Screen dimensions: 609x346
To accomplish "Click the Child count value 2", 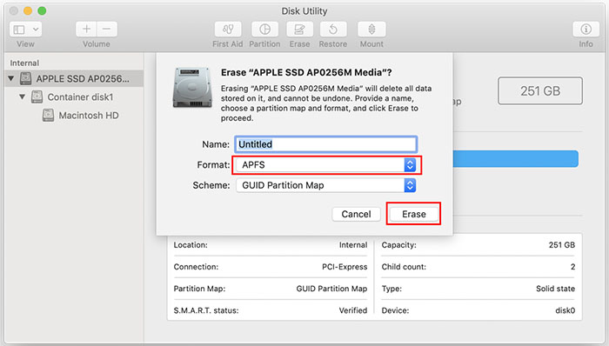I will (572, 267).
